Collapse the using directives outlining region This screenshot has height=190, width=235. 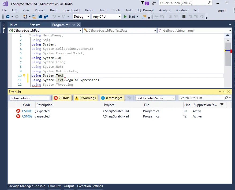point(30,36)
